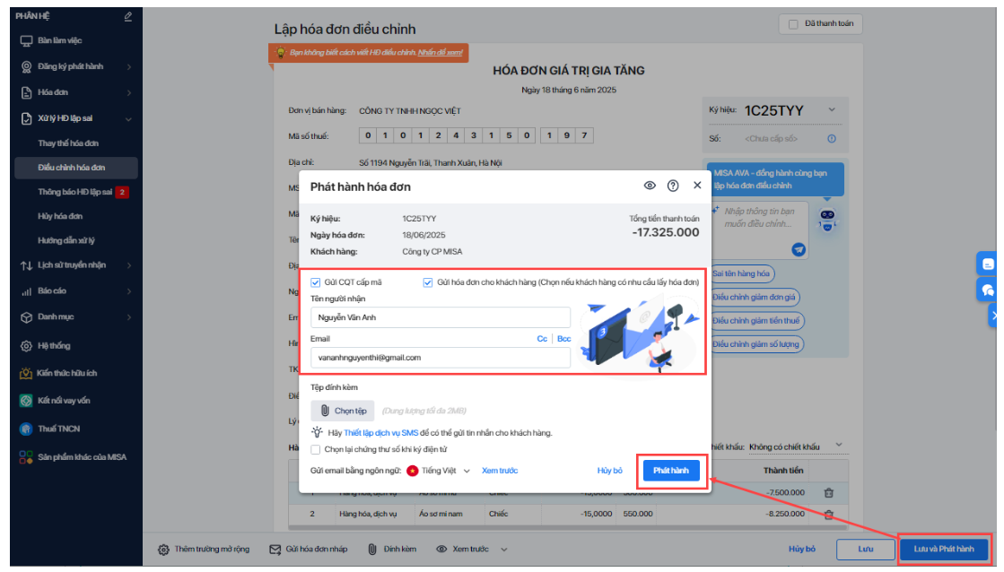Open Hướng dẫn xử lý item
1004x572 pixels.
click(x=66, y=240)
